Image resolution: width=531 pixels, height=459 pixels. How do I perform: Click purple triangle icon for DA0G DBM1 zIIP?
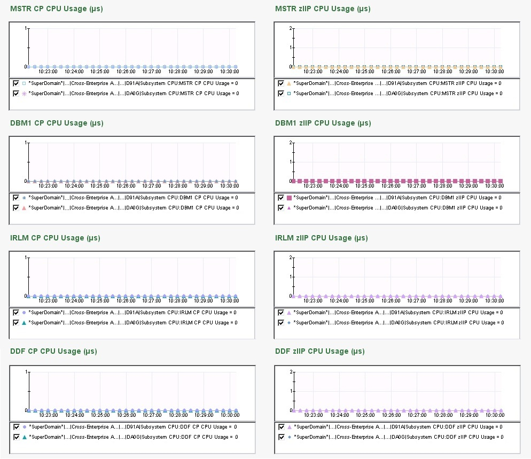click(289, 208)
